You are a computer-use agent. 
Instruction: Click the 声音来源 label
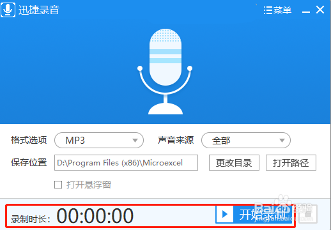tap(176, 140)
